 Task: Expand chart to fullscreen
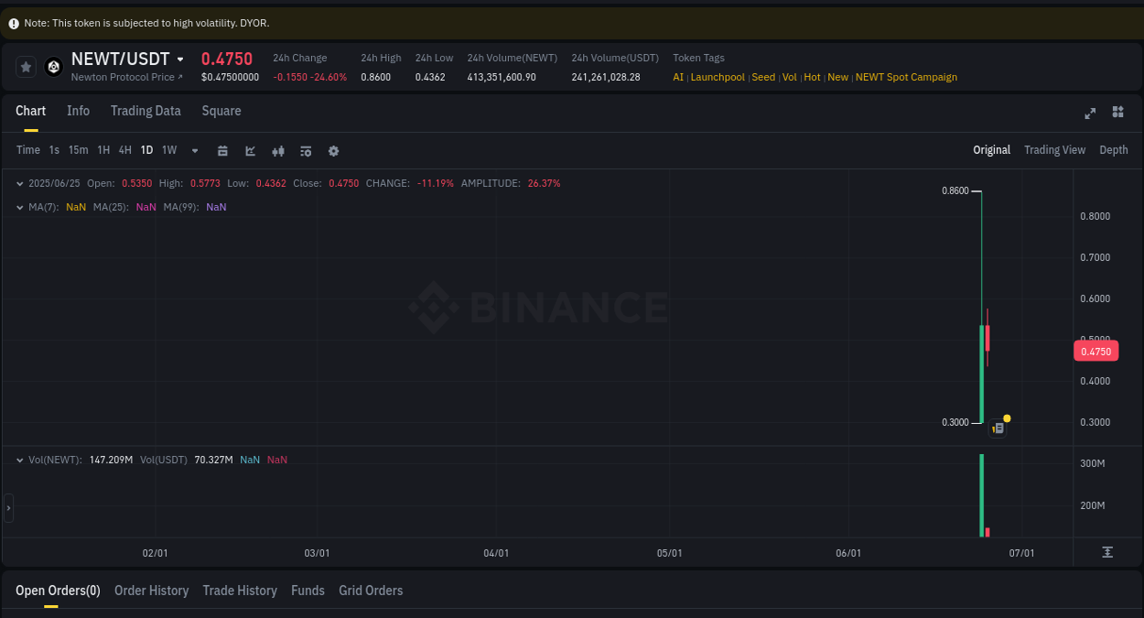point(1090,113)
